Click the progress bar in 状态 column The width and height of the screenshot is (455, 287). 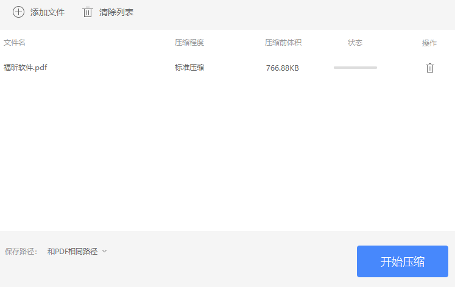click(355, 68)
